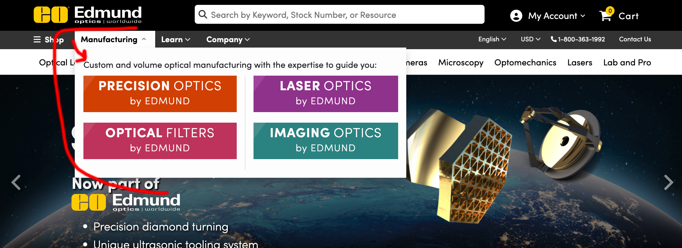This screenshot has height=248, width=682.
Task: Select Imaging Optics by Edmund tile
Action: click(326, 141)
